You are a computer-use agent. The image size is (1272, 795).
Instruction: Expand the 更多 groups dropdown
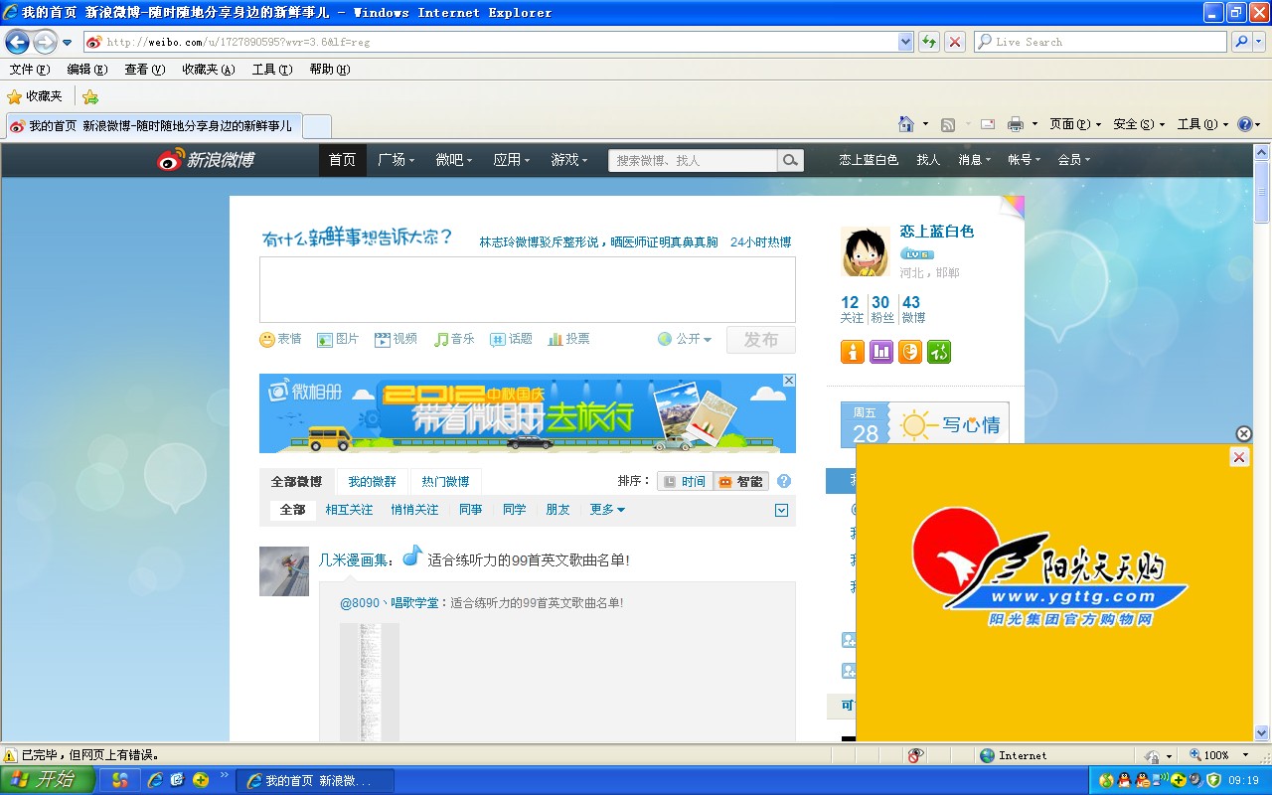click(607, 510)
